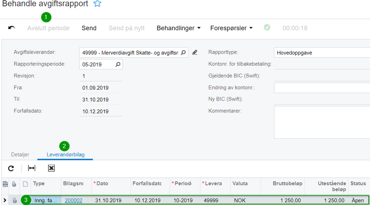Select the Leverandørbilag tab
Screen dimensions: 370x205
click(65, 154)
